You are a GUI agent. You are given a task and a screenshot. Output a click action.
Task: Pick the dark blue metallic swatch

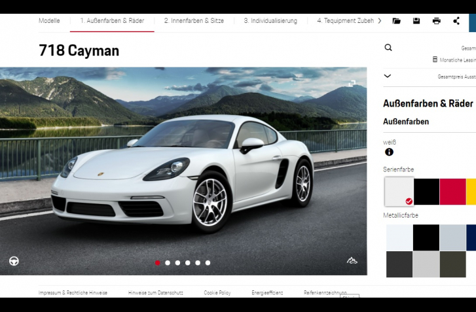coord(471,237)
